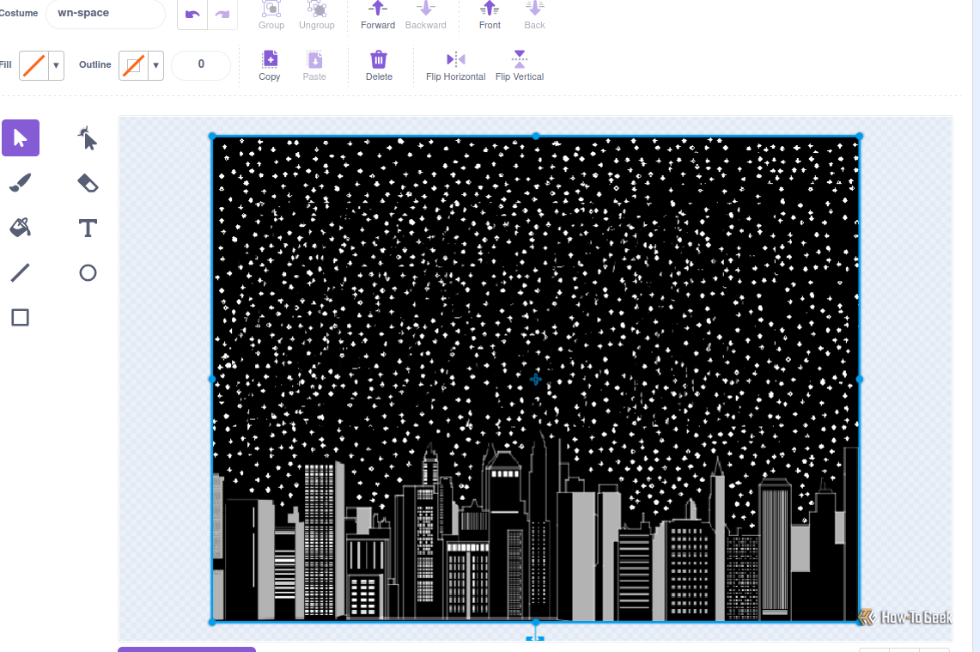Click the top-center selection handle
Viewport: 980px width, 652px height.
click(x=536, y=136)
